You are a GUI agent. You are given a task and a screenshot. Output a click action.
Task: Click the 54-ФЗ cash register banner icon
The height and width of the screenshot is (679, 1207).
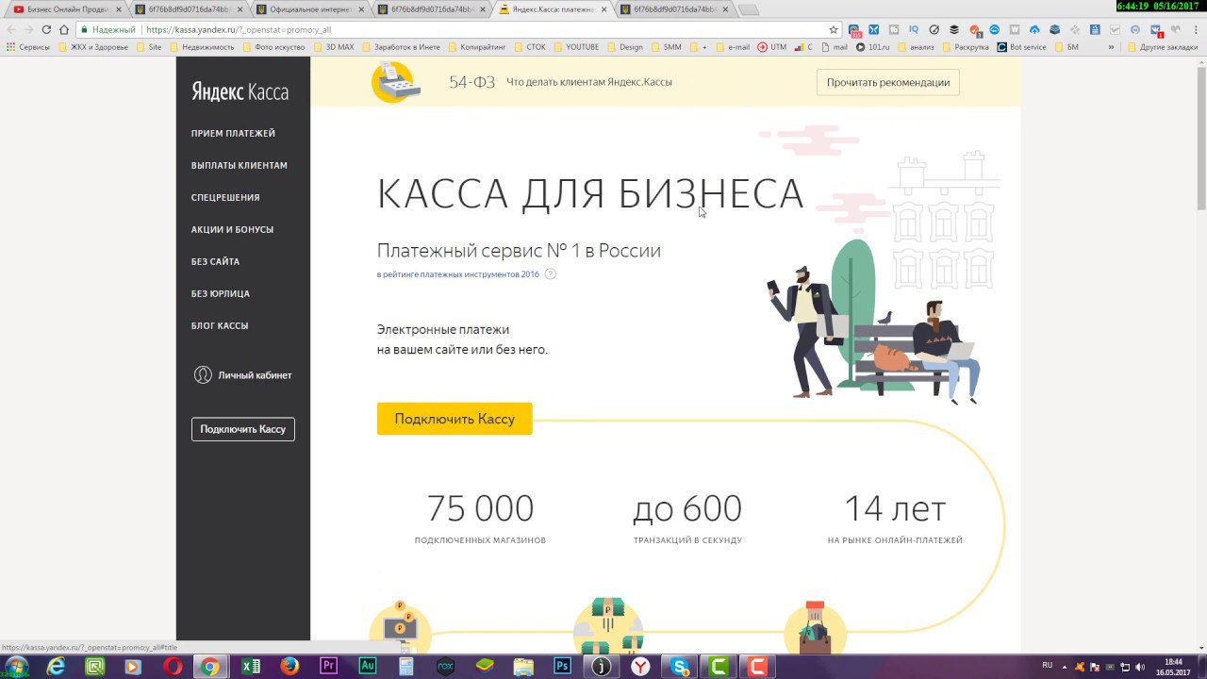(395, 82)
